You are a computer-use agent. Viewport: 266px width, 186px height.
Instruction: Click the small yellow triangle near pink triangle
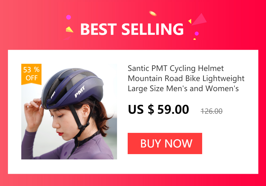click(x=190, y=21)
